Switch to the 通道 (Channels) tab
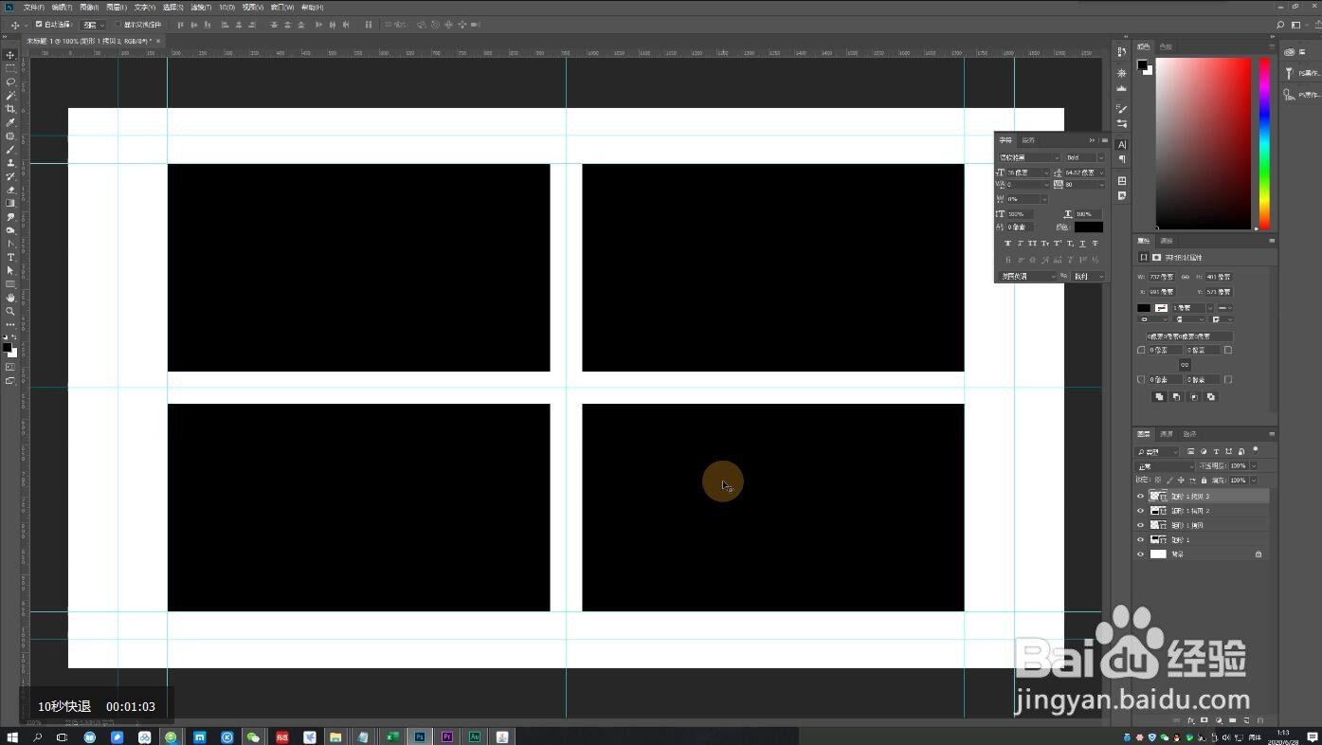Screen dimensions: 1322x745 1167,434
